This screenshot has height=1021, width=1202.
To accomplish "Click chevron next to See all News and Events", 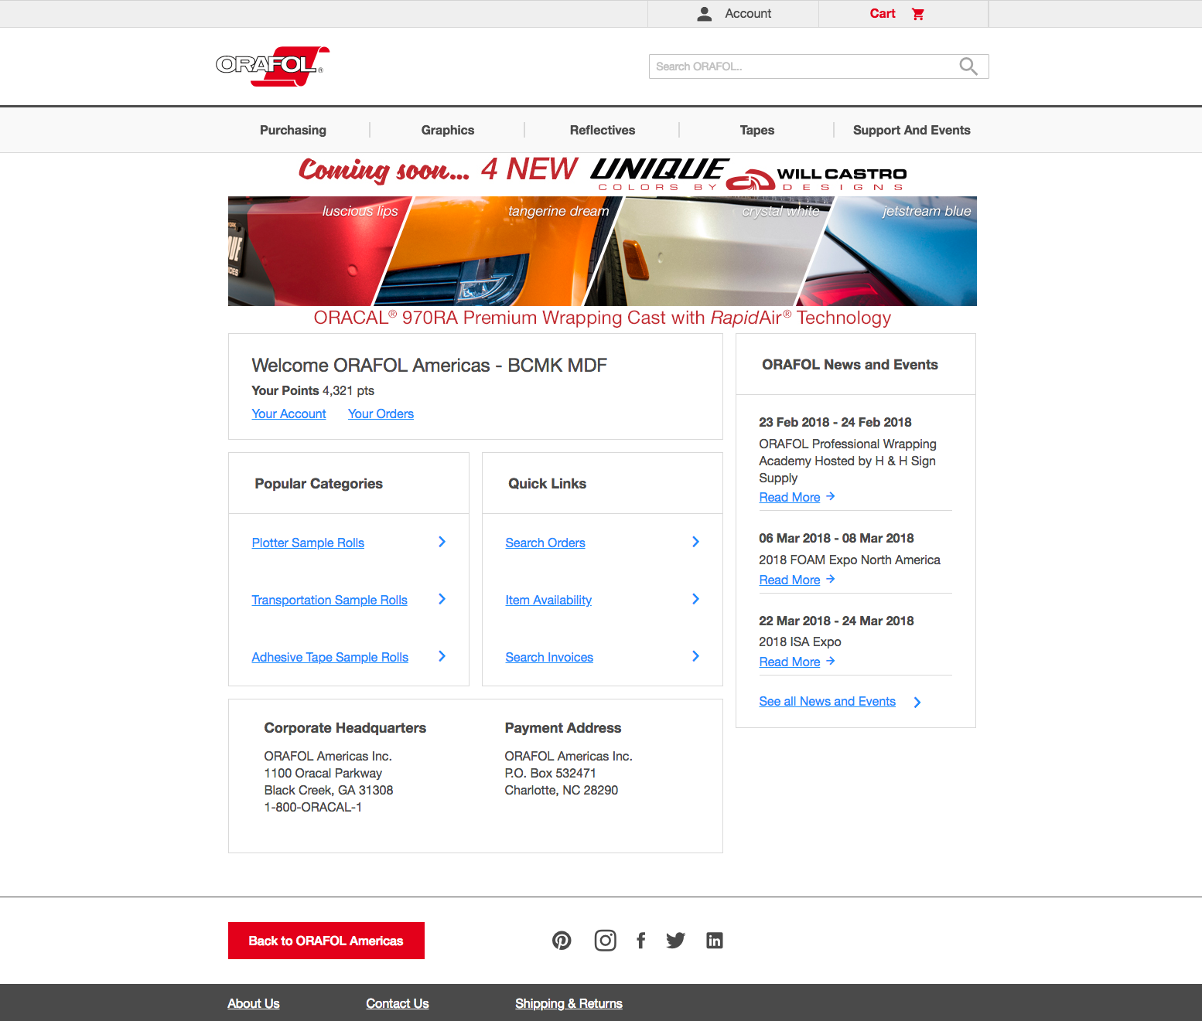I will [917, 702].
